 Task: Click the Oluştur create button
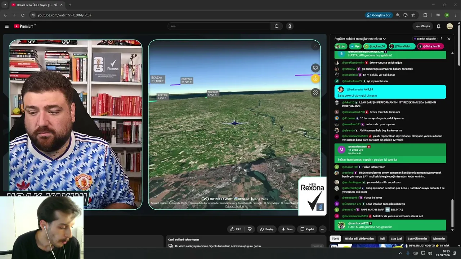[423, 26]
